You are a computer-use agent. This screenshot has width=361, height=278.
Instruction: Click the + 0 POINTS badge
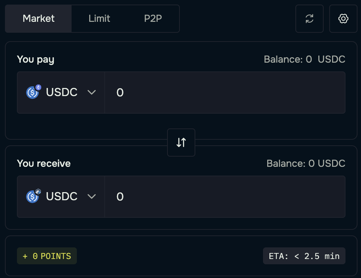pyautogui.click(x=47, y=256)
